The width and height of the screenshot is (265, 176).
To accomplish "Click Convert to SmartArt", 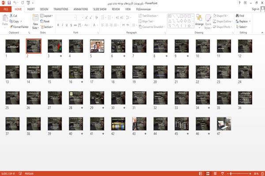I will [x=151, y=27].
